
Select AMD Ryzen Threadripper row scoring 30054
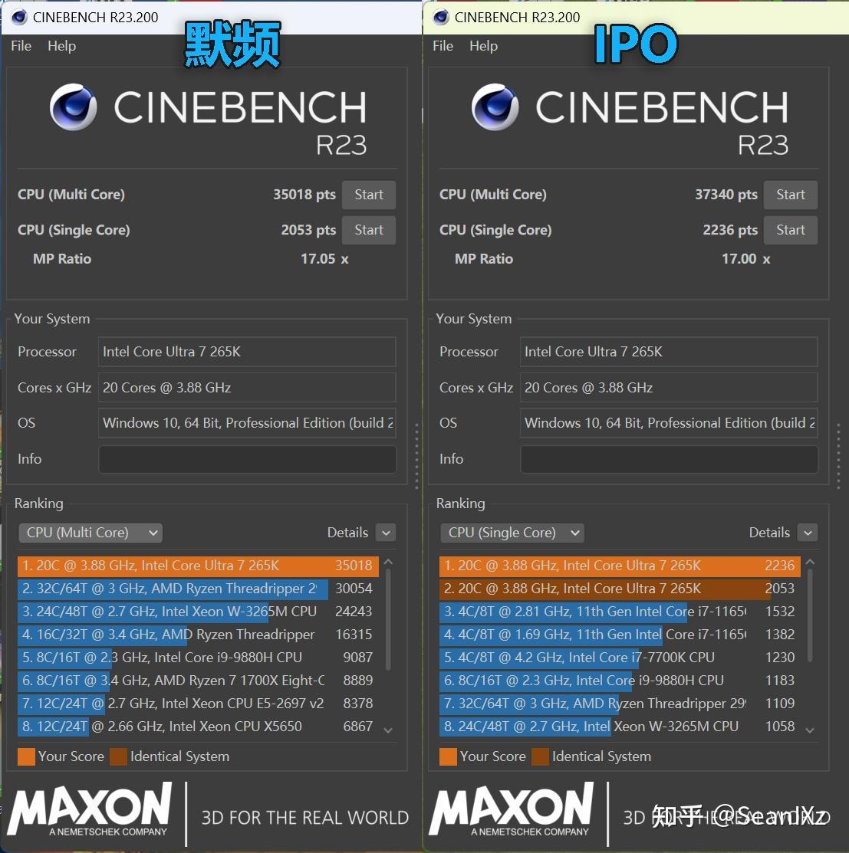(x=198, y=589)
